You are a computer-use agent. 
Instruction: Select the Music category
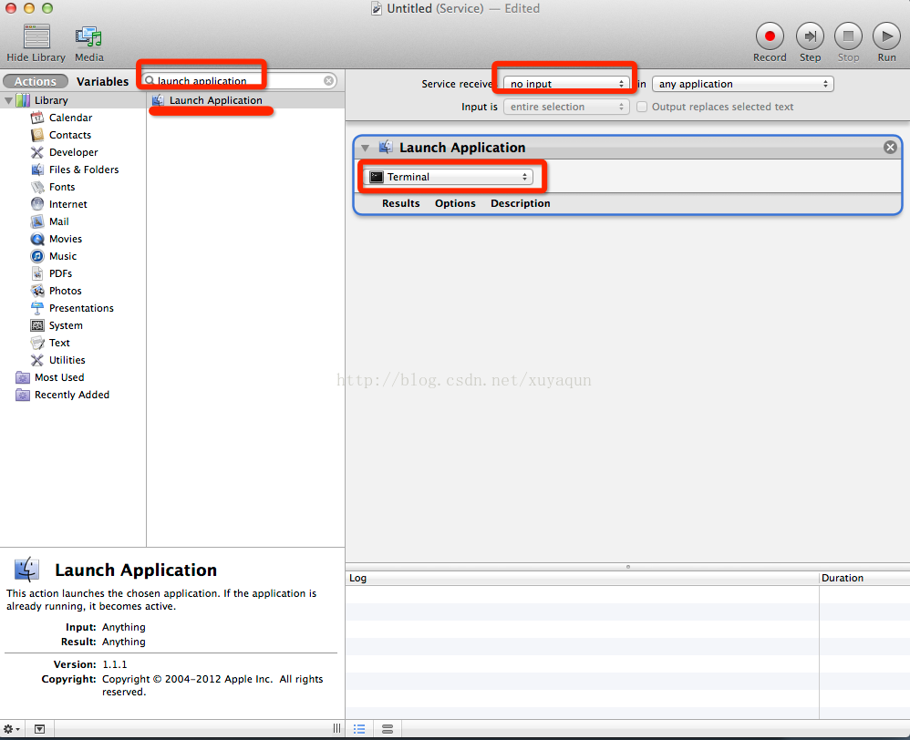click(x=63, y=256)
